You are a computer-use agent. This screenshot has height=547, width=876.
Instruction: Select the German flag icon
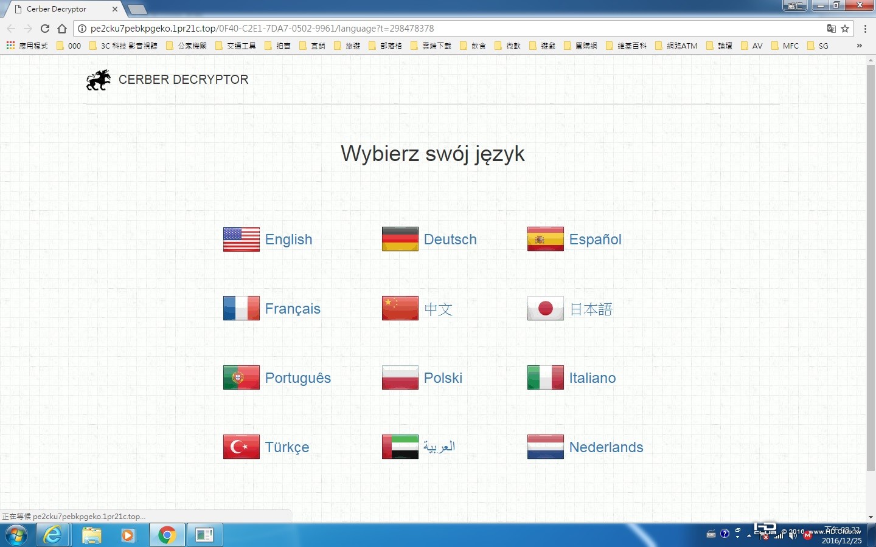(400, 239)
